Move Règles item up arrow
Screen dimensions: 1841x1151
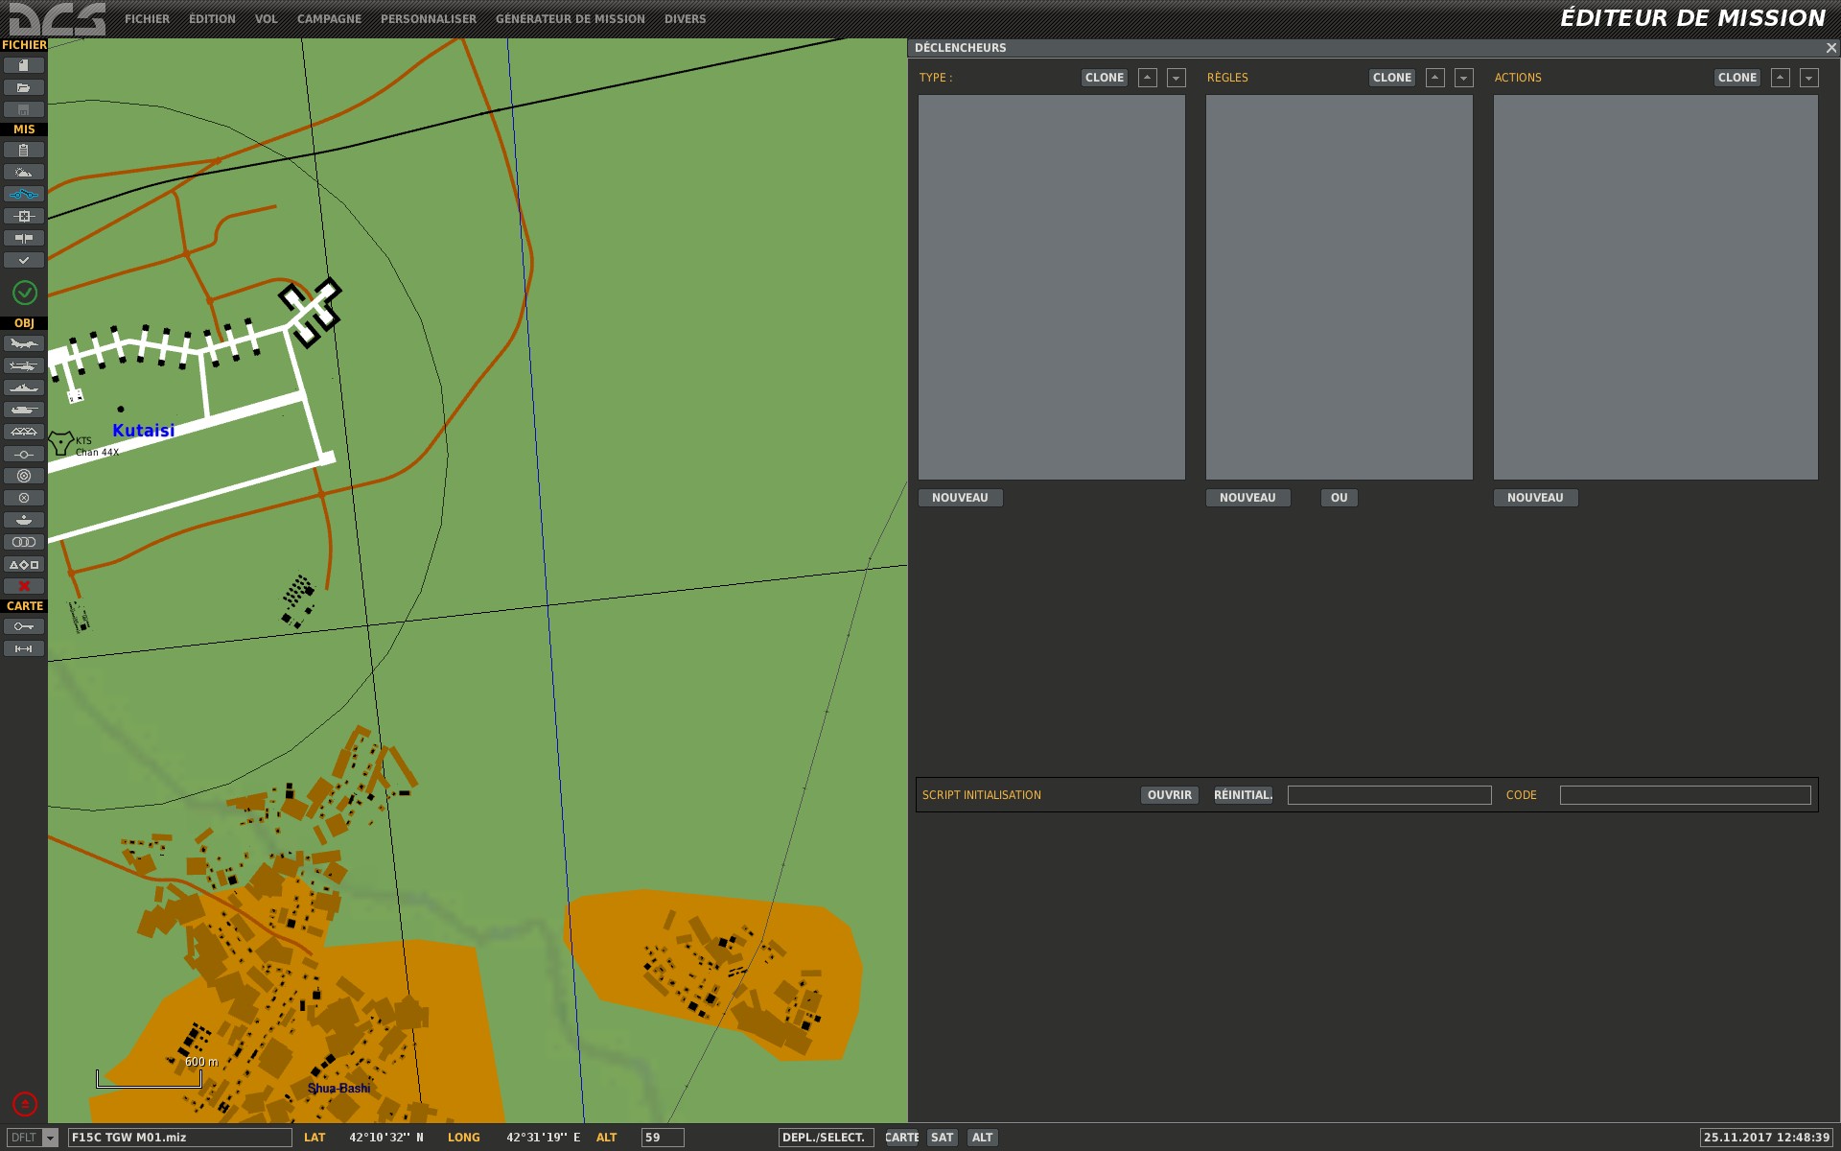(1435, 78)
